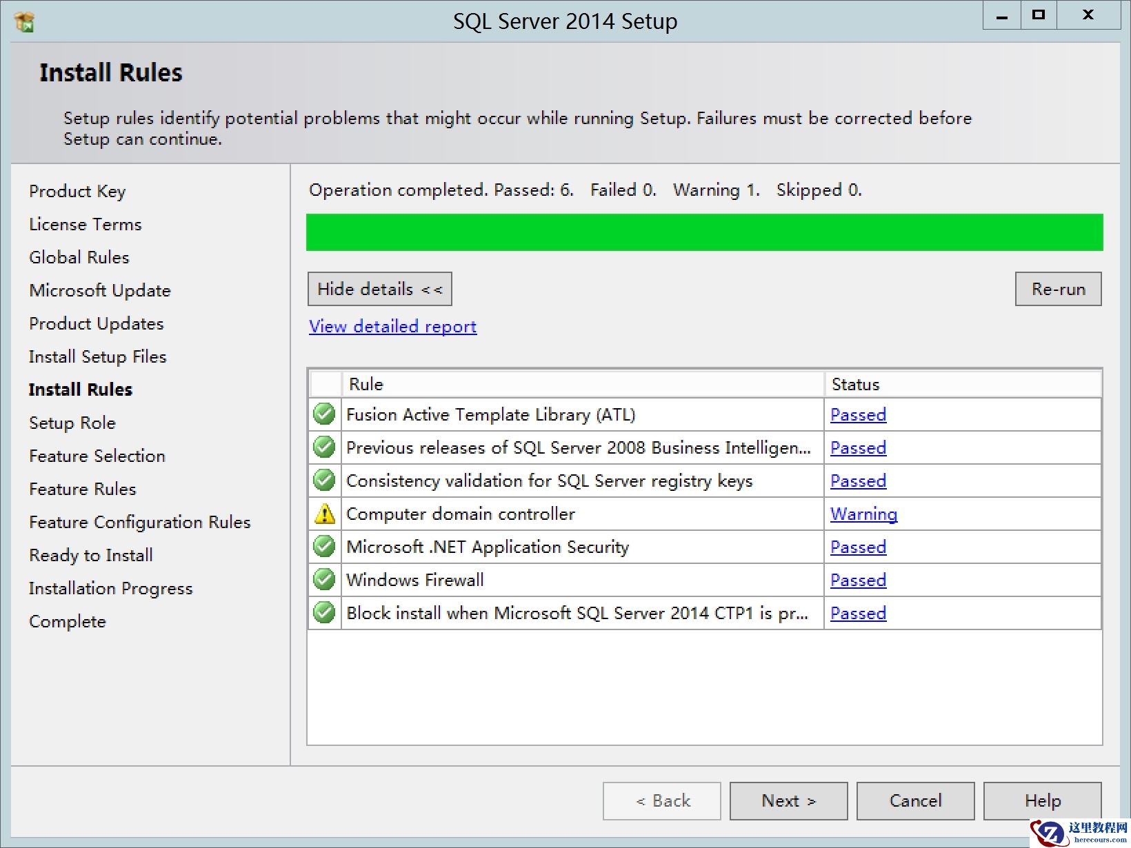Viewport: 1131px width, 848px height.
Task: Click the Rule column header
Action: [366, 384]
